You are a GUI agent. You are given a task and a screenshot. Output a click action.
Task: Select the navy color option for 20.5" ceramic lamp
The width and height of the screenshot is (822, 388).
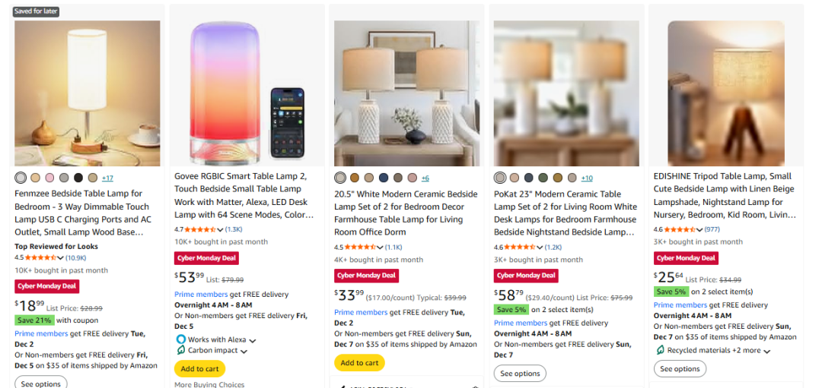(x=384, y=178)
